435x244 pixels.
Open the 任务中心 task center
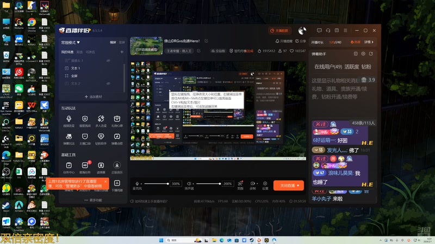pos(69,168)
